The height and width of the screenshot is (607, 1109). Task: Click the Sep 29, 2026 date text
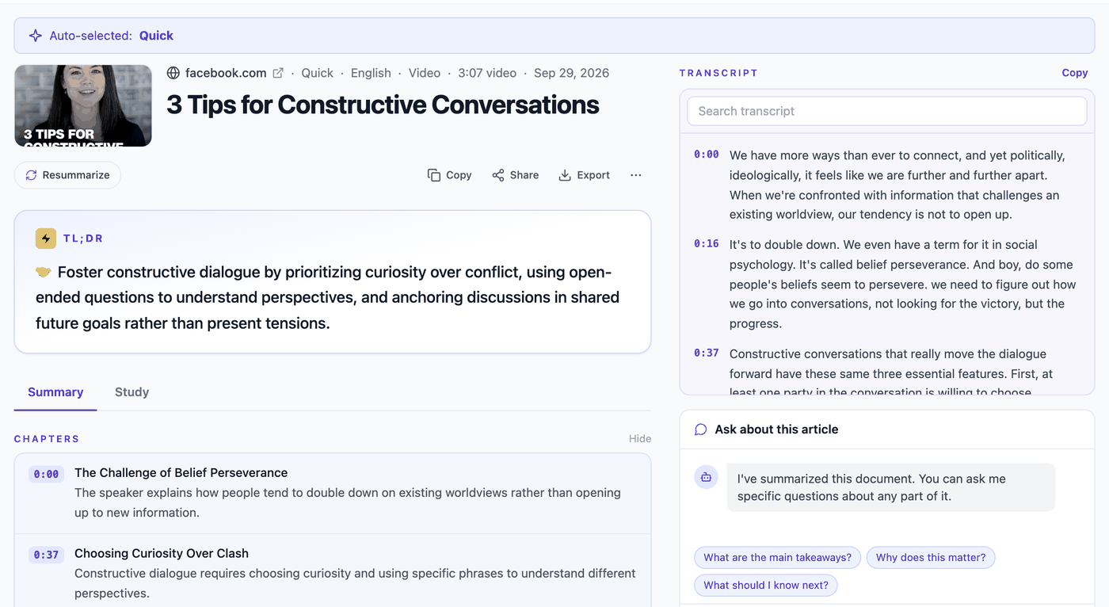tap(571, 73)
